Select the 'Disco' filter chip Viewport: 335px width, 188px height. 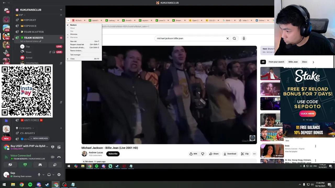click(305, 62)
